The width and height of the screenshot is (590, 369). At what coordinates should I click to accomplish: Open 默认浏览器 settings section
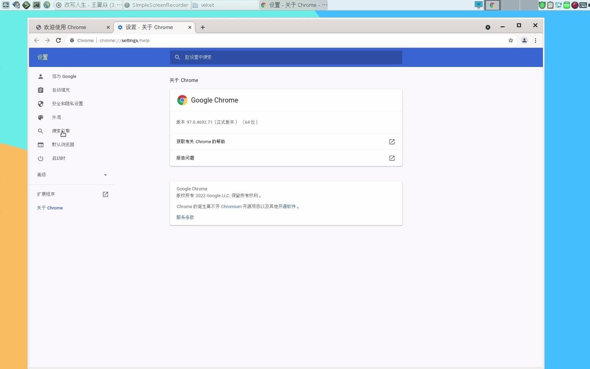pyautogui.click(x=63, y=145)
